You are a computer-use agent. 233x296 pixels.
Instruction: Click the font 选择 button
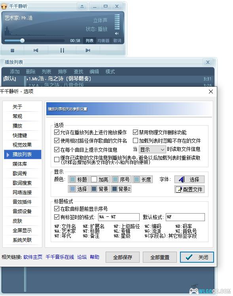[x=189, y=180]
